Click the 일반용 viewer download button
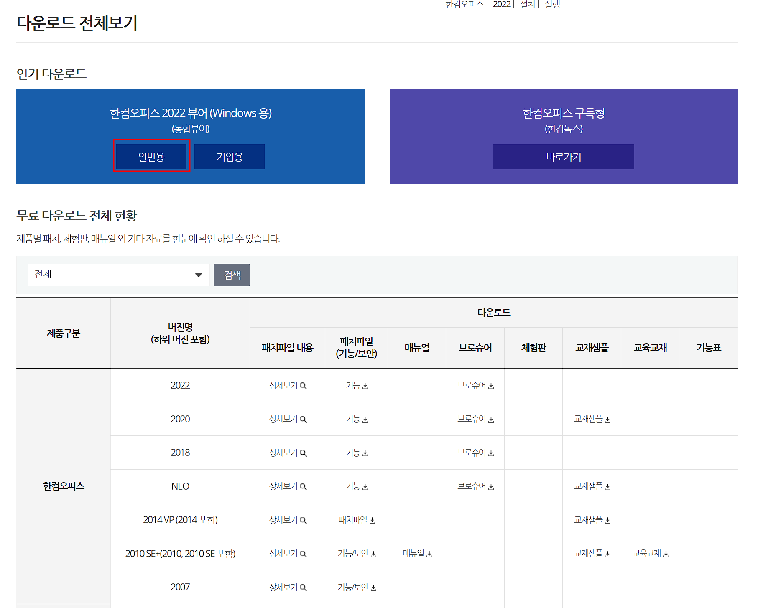758x608 pixels. [x=151, y=156]
